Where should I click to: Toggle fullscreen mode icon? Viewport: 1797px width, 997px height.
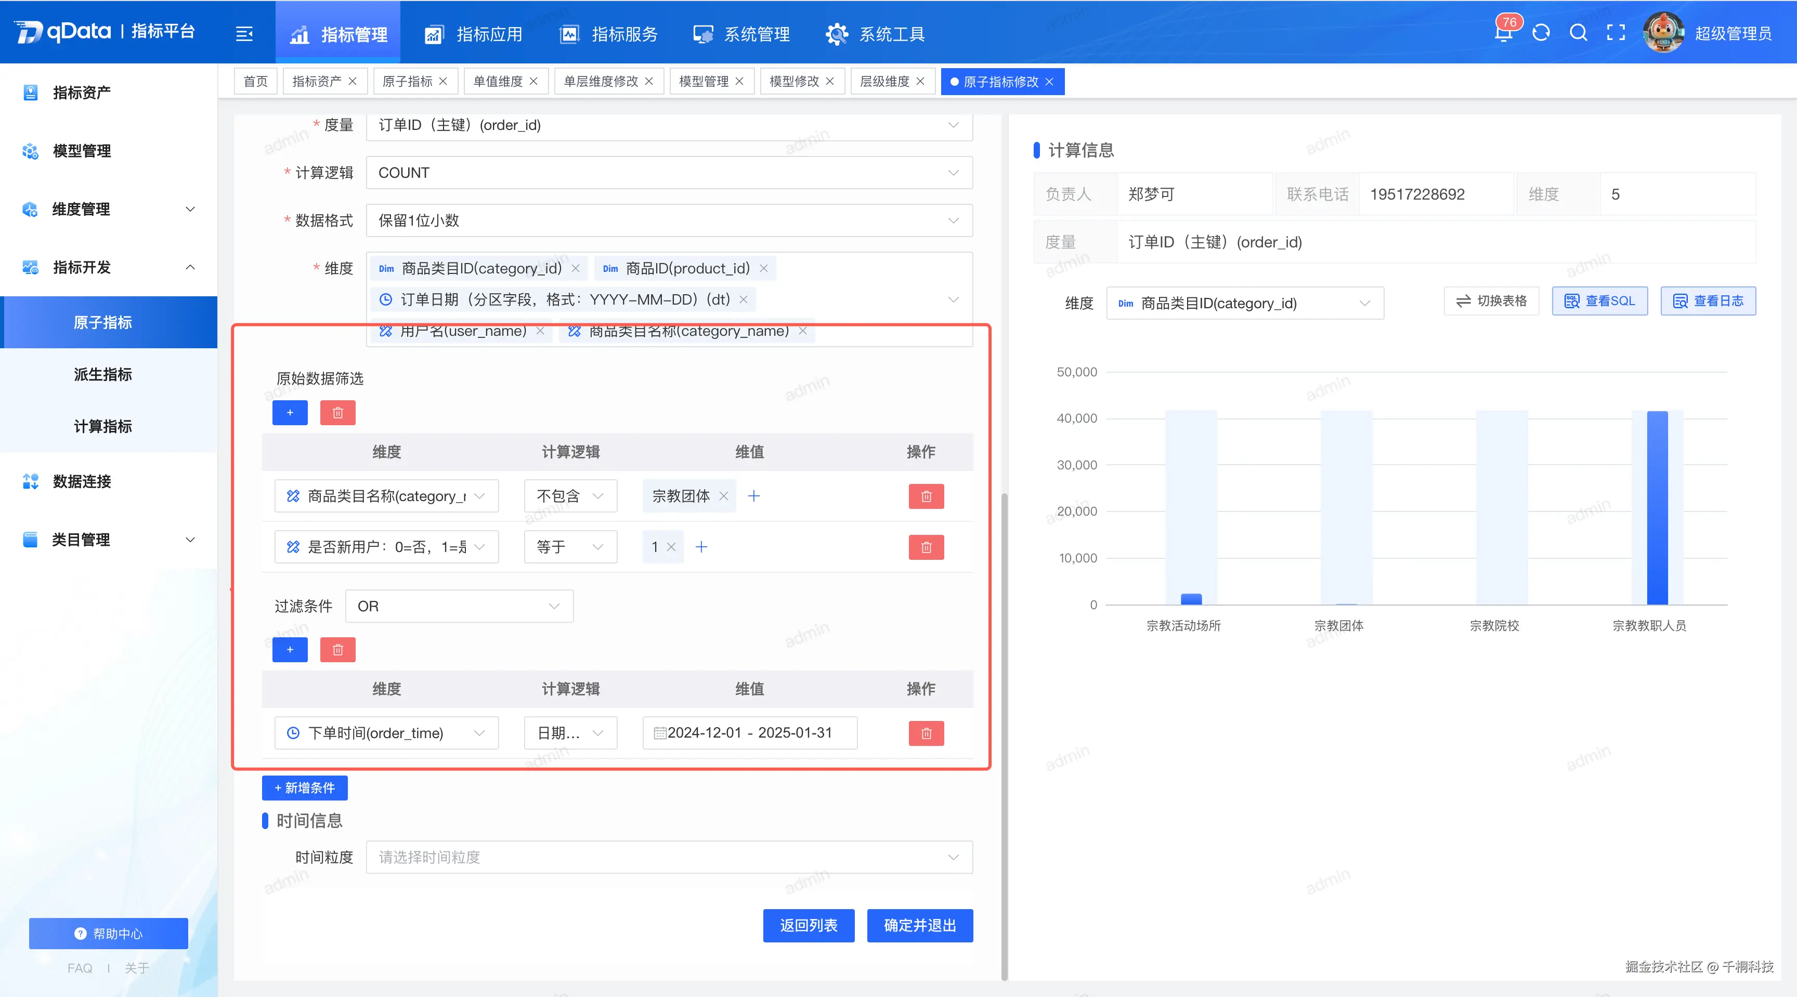coord(1616,33)
